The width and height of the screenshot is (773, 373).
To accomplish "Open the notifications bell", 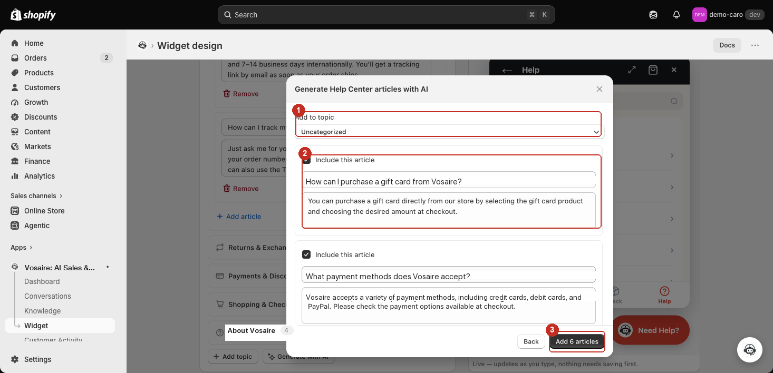I will click(x=677, y=15).
